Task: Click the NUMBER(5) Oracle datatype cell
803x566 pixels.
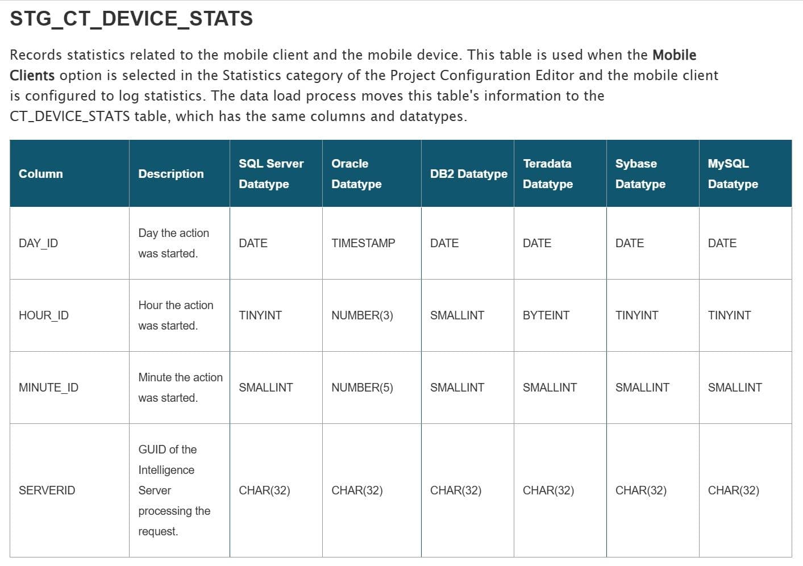Action: [x=362, y=388]
